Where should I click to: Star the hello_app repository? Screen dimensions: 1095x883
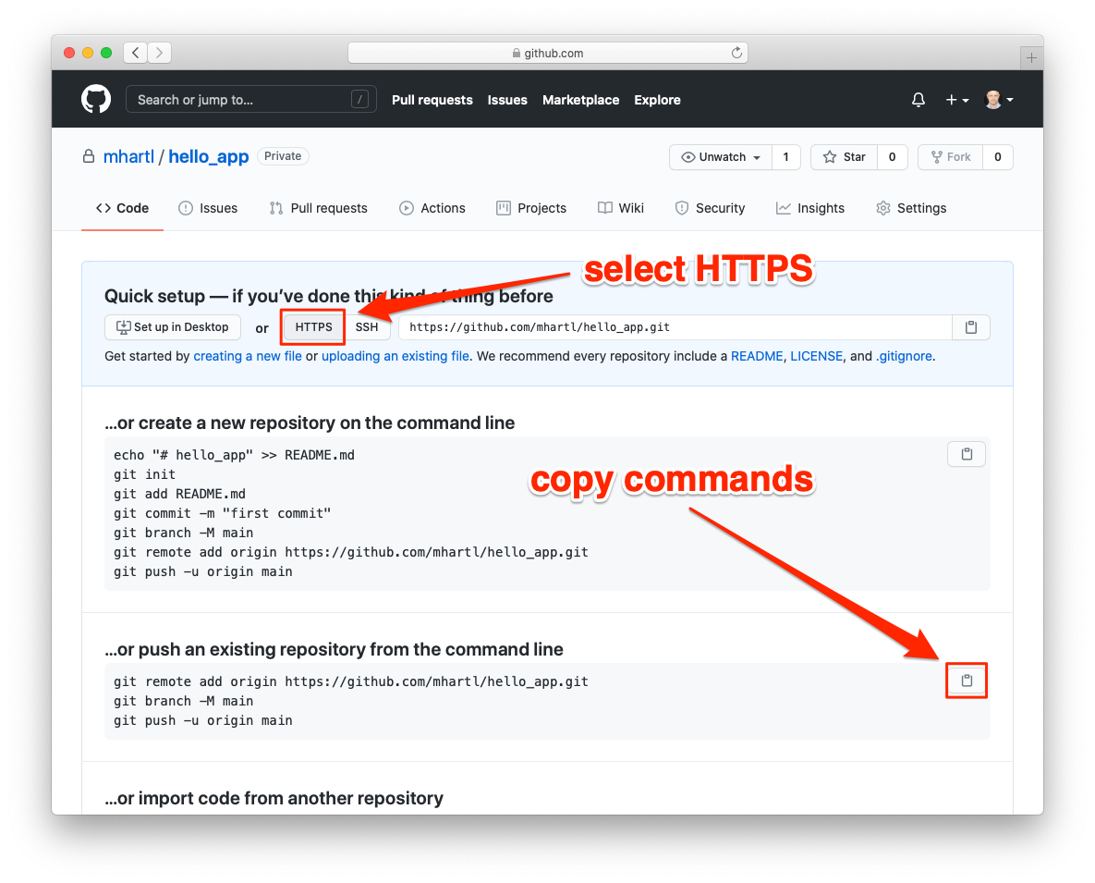(844, 157)
